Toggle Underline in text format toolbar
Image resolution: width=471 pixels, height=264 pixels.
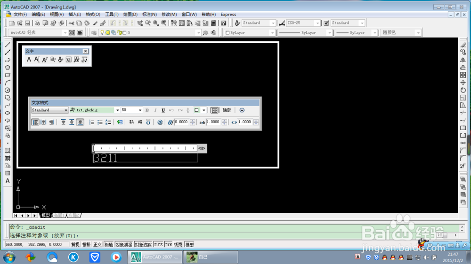coord(163,110)
